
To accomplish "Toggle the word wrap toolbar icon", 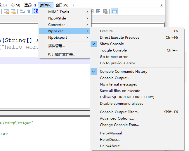I will (x=22, y=11).
